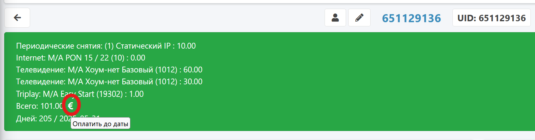Click the UID: 651129136 button
This screenshot has height=140, width=535.
492,18
